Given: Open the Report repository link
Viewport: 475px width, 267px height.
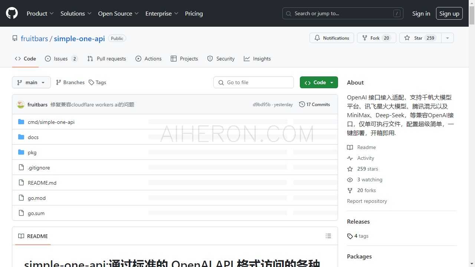Looking at the screenshot, I should point(367,201).
